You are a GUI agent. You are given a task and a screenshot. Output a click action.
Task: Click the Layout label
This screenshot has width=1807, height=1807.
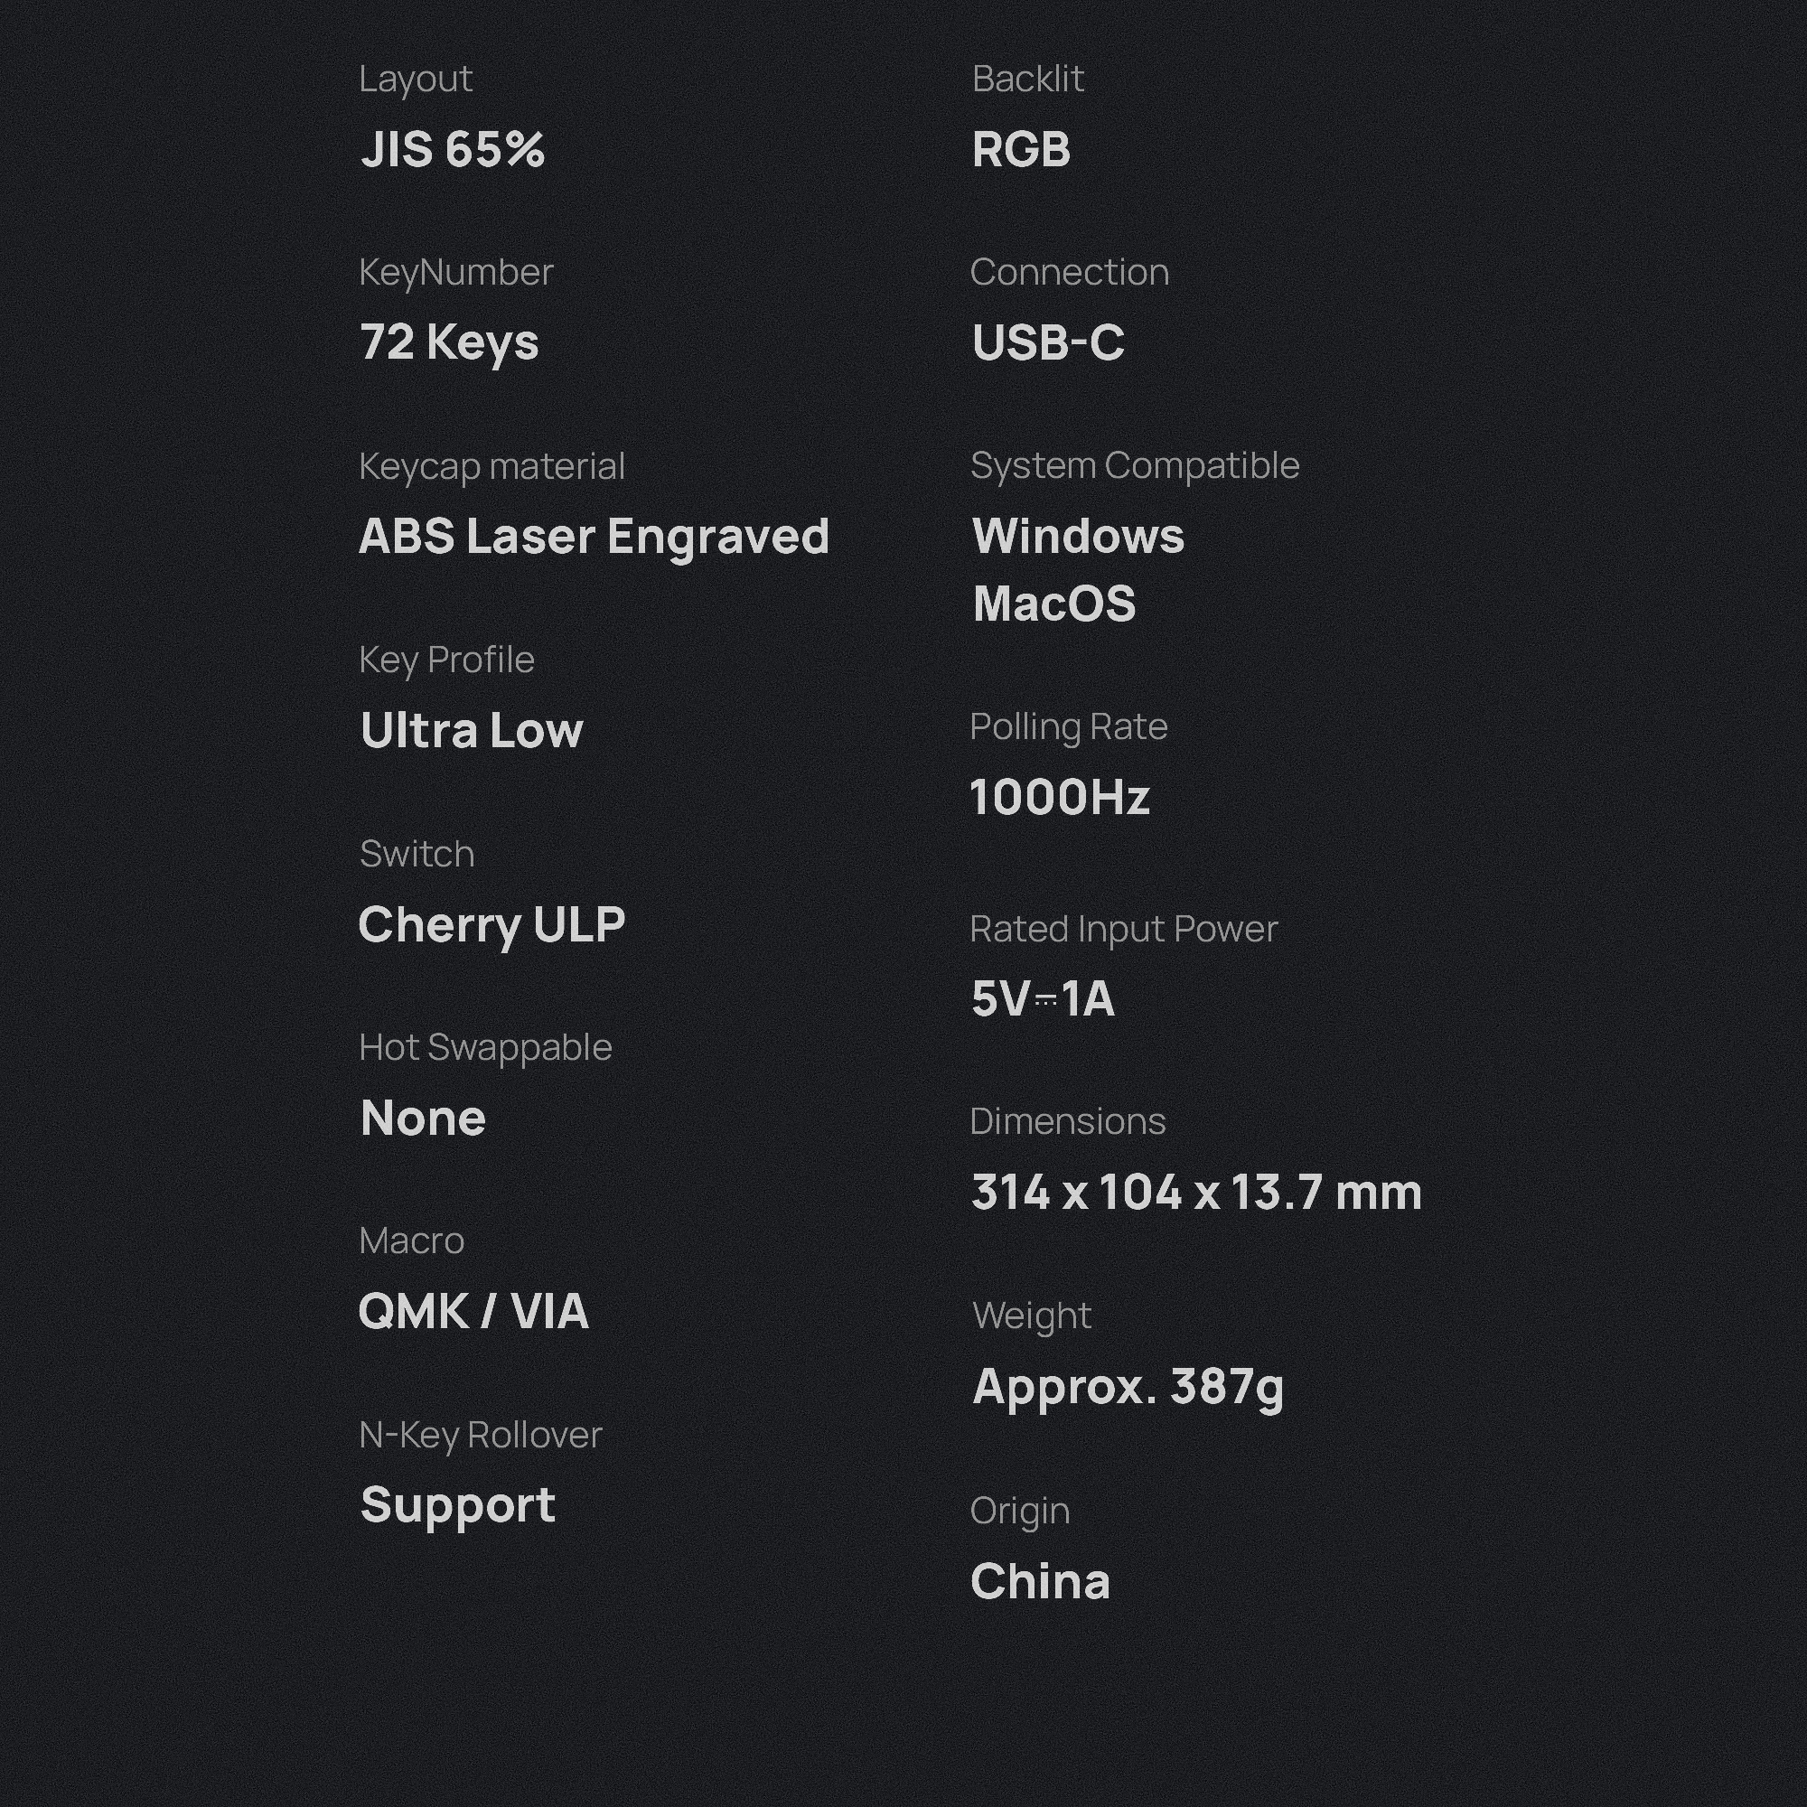click(x=416, y=80)
